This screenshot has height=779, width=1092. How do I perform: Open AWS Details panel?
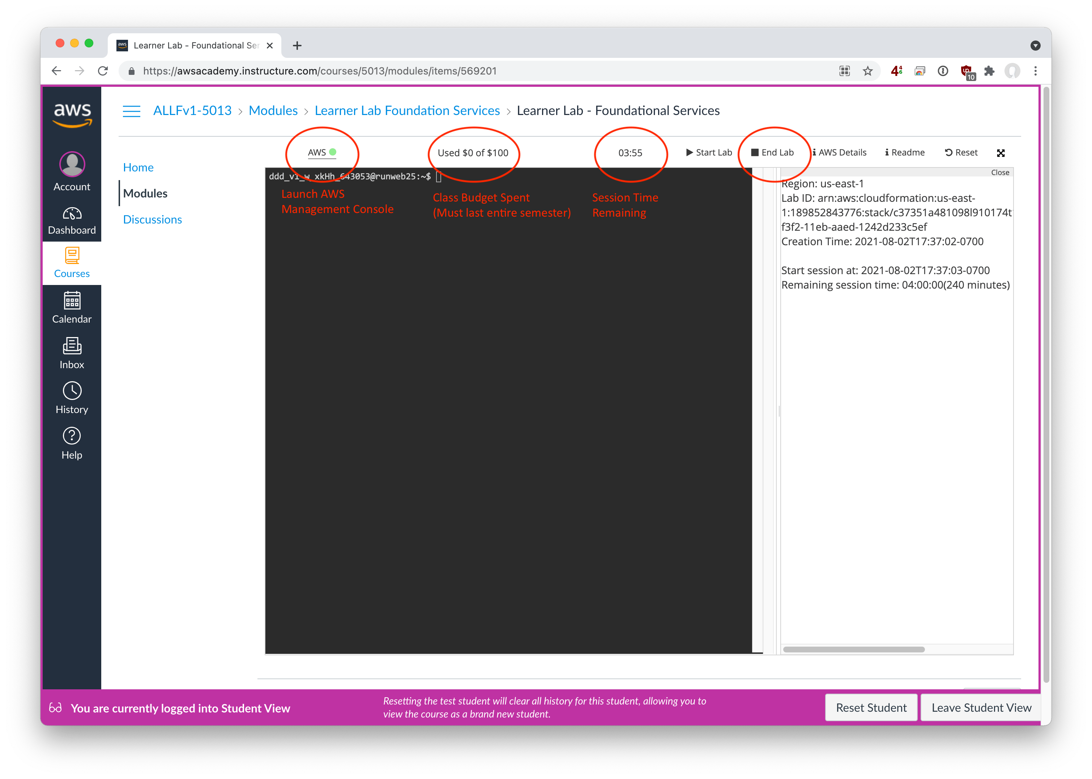tap(839, 153)
